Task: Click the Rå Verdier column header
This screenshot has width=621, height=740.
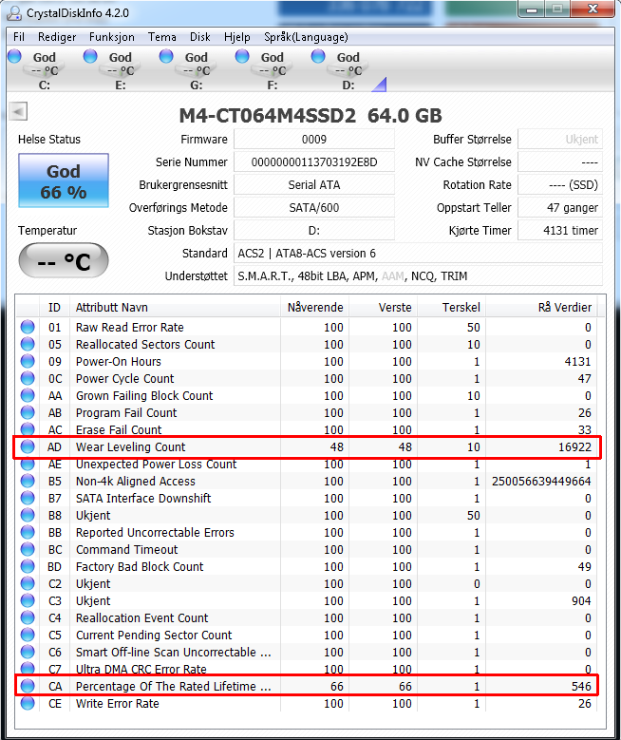Action: coord(541,307)
